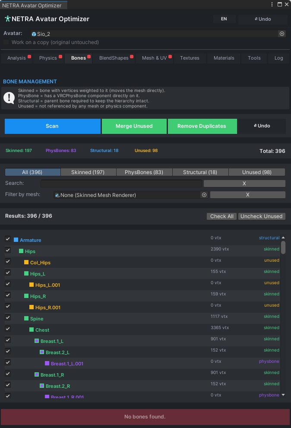Click the Undo icon in the title bar area
The width and height of the screenshot is (291, 428).
256,19
